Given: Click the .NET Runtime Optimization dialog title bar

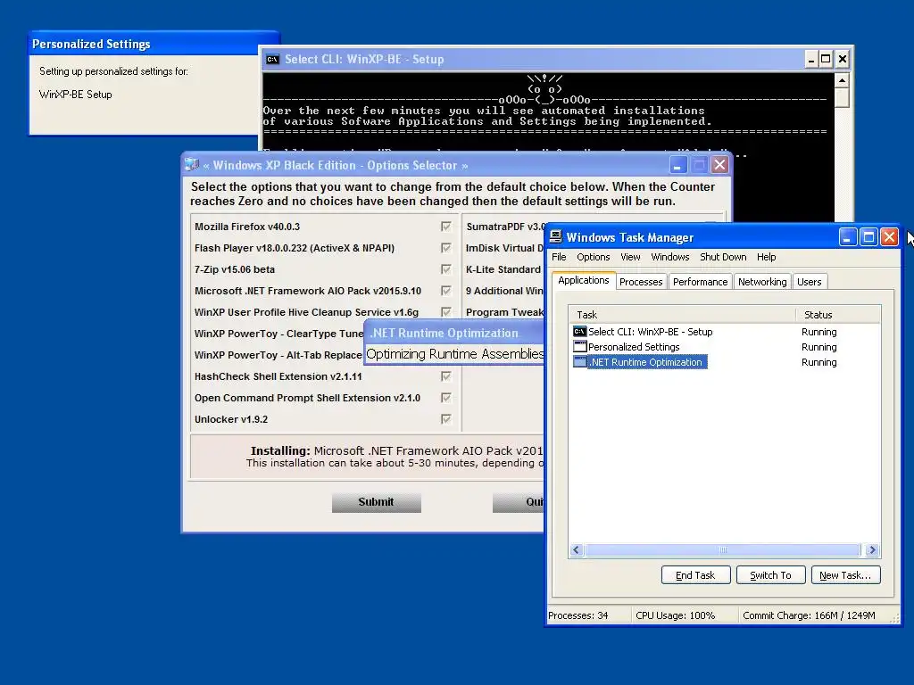Looking at the screenshot, I should pyautogui.click(x=454, y=333).
